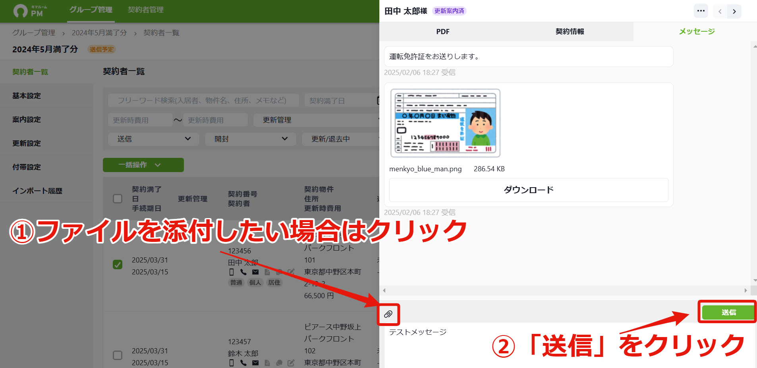Click telephone icon for 田中 太郎
The width and height of the screenshot is (757, 368).
pyautogui.click(x=243, y=272)
